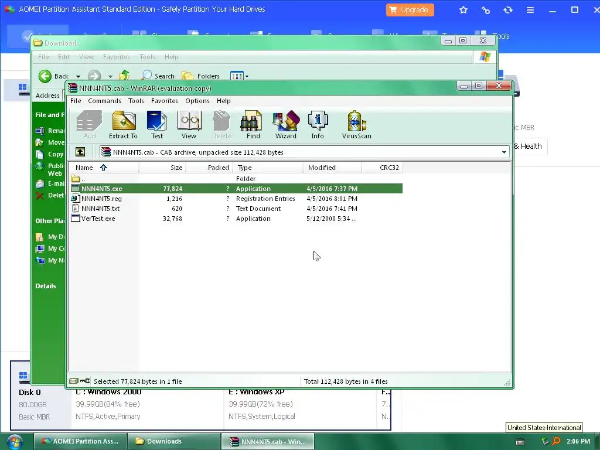
Task: Go up one folder level in WinRAR
Action: tap(80, 152)
